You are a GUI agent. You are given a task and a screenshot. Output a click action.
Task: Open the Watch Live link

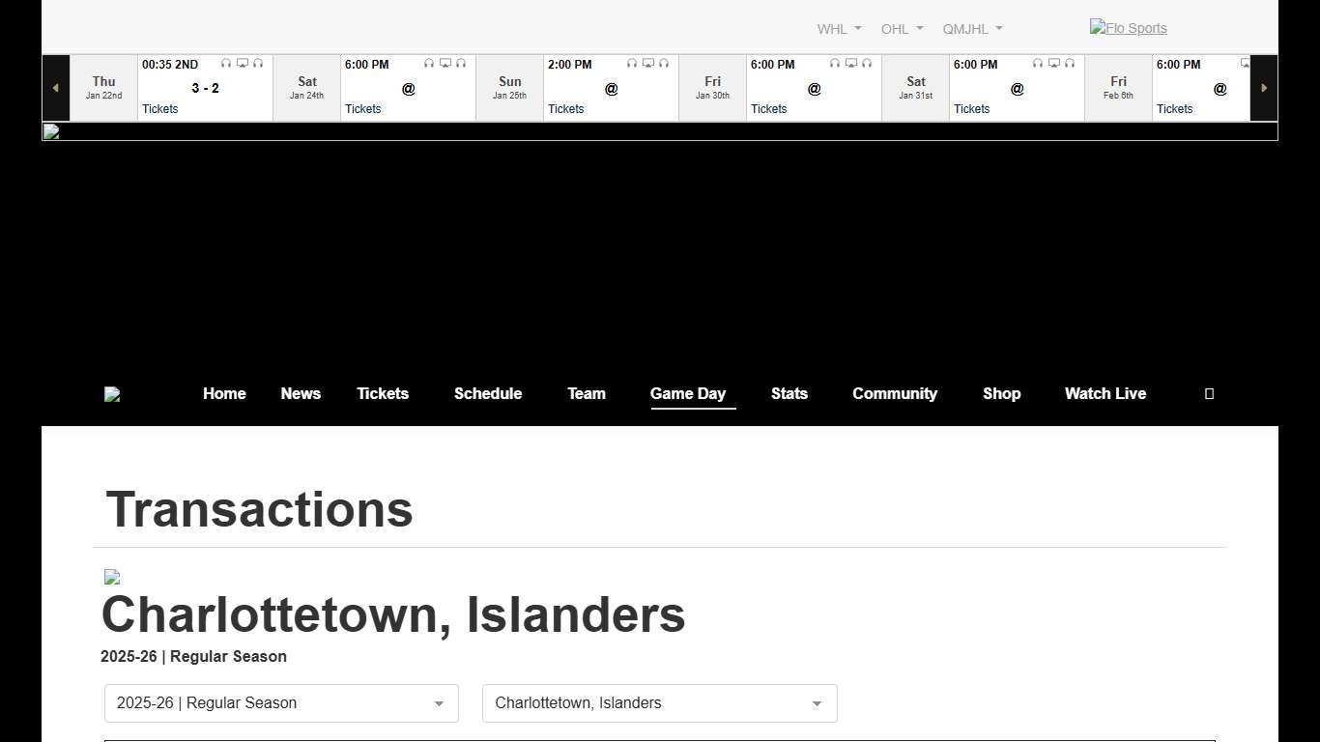coord(1105,393)
